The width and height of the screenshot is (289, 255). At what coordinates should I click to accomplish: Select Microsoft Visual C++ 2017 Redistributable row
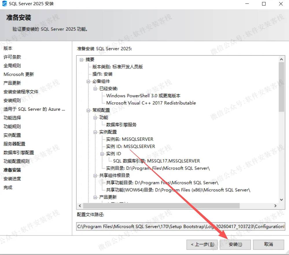tap(151, 103)
